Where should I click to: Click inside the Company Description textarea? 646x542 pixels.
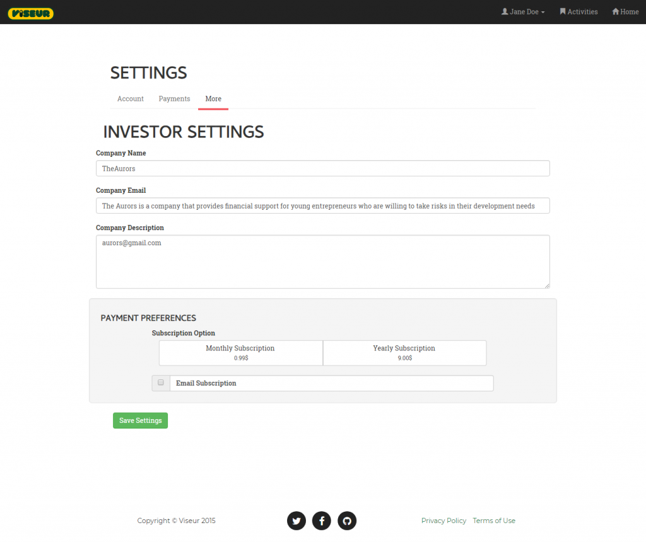pos(322,262)
